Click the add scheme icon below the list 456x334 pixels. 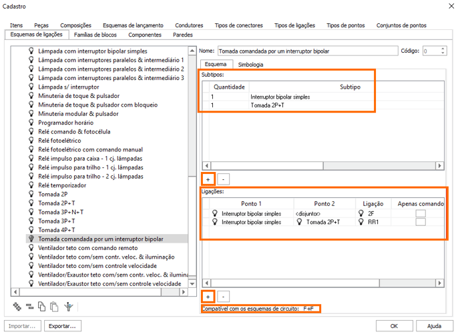[17, 307]
